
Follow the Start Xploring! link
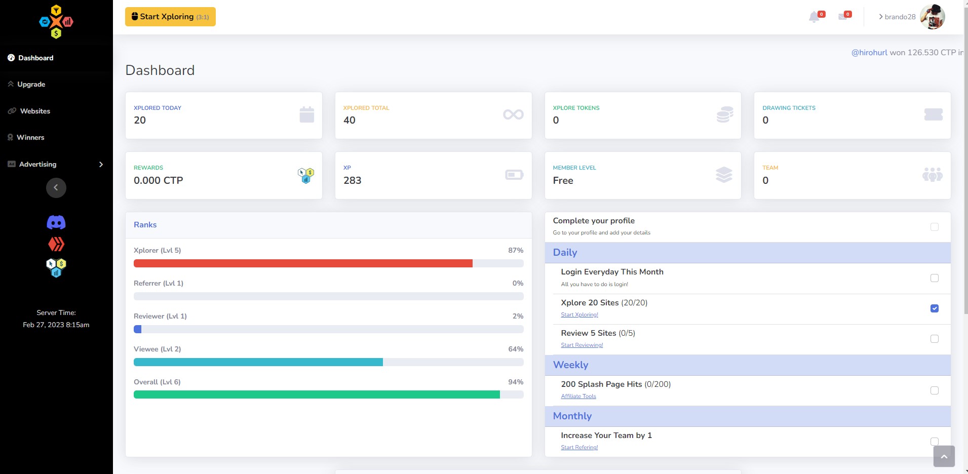[579, 314]
